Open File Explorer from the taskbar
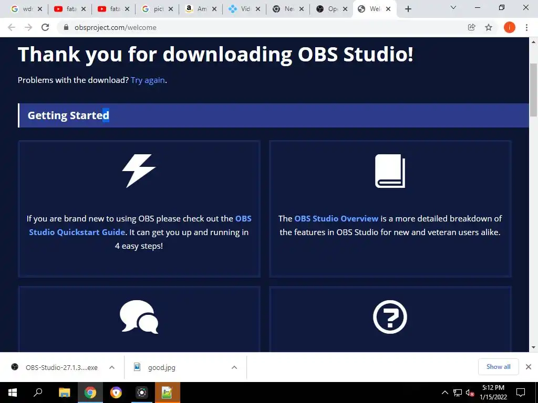This screenshot has width=538, height=403. pos(64,393)
